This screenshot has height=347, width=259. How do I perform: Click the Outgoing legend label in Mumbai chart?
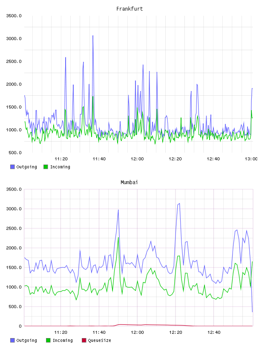(26, 340)
